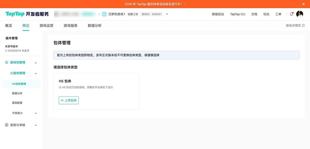
Task: Select 版本管理 in the sidebar
Action: (11, 38)
